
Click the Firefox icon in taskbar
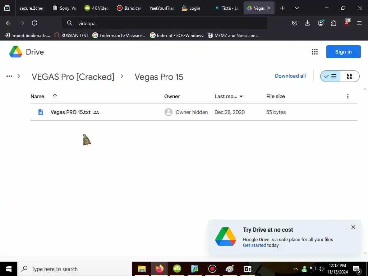(159, 269)
